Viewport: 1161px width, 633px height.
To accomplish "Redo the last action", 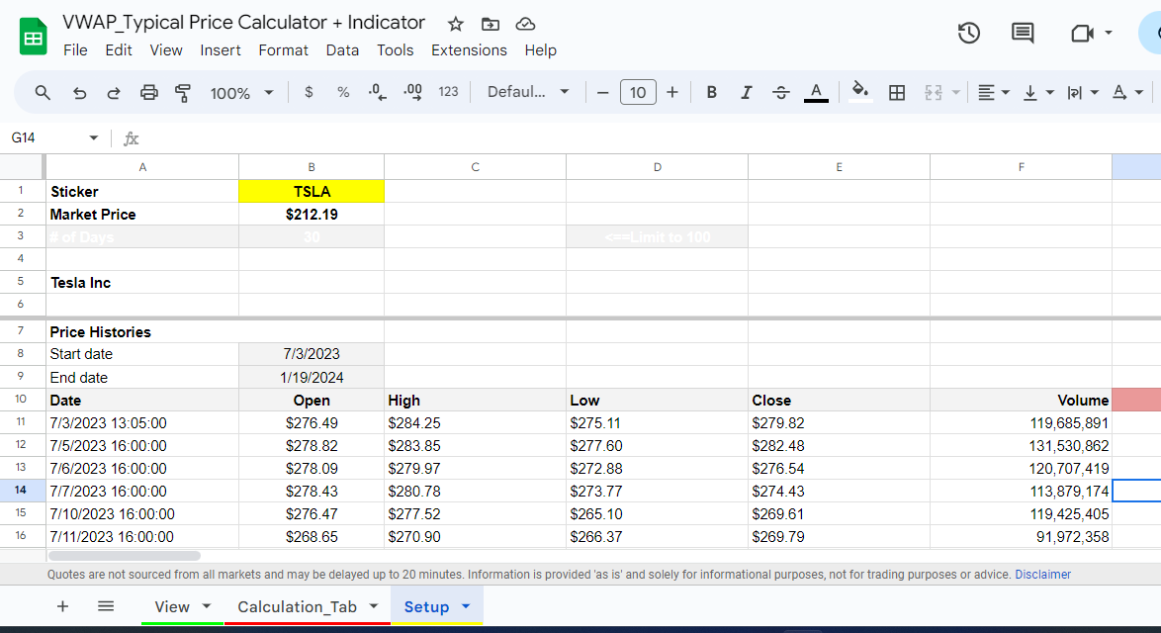I will [x=114, y=93].
